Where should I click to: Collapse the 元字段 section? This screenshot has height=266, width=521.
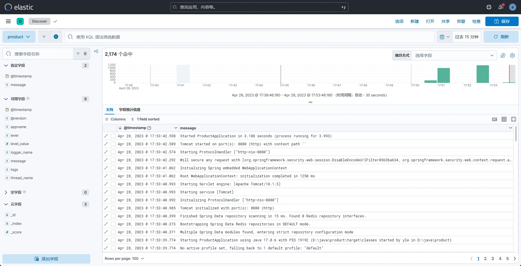tap(6, 204)
